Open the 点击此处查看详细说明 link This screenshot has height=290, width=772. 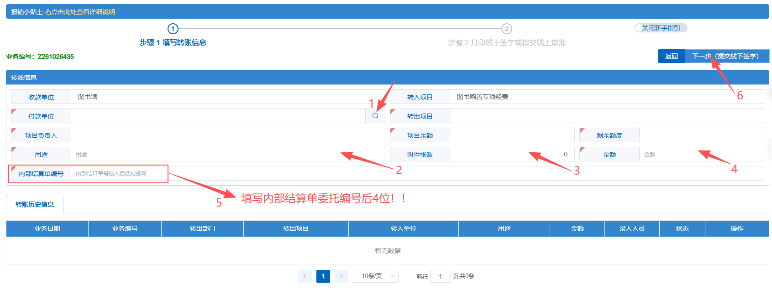click(x=83, y=12)
